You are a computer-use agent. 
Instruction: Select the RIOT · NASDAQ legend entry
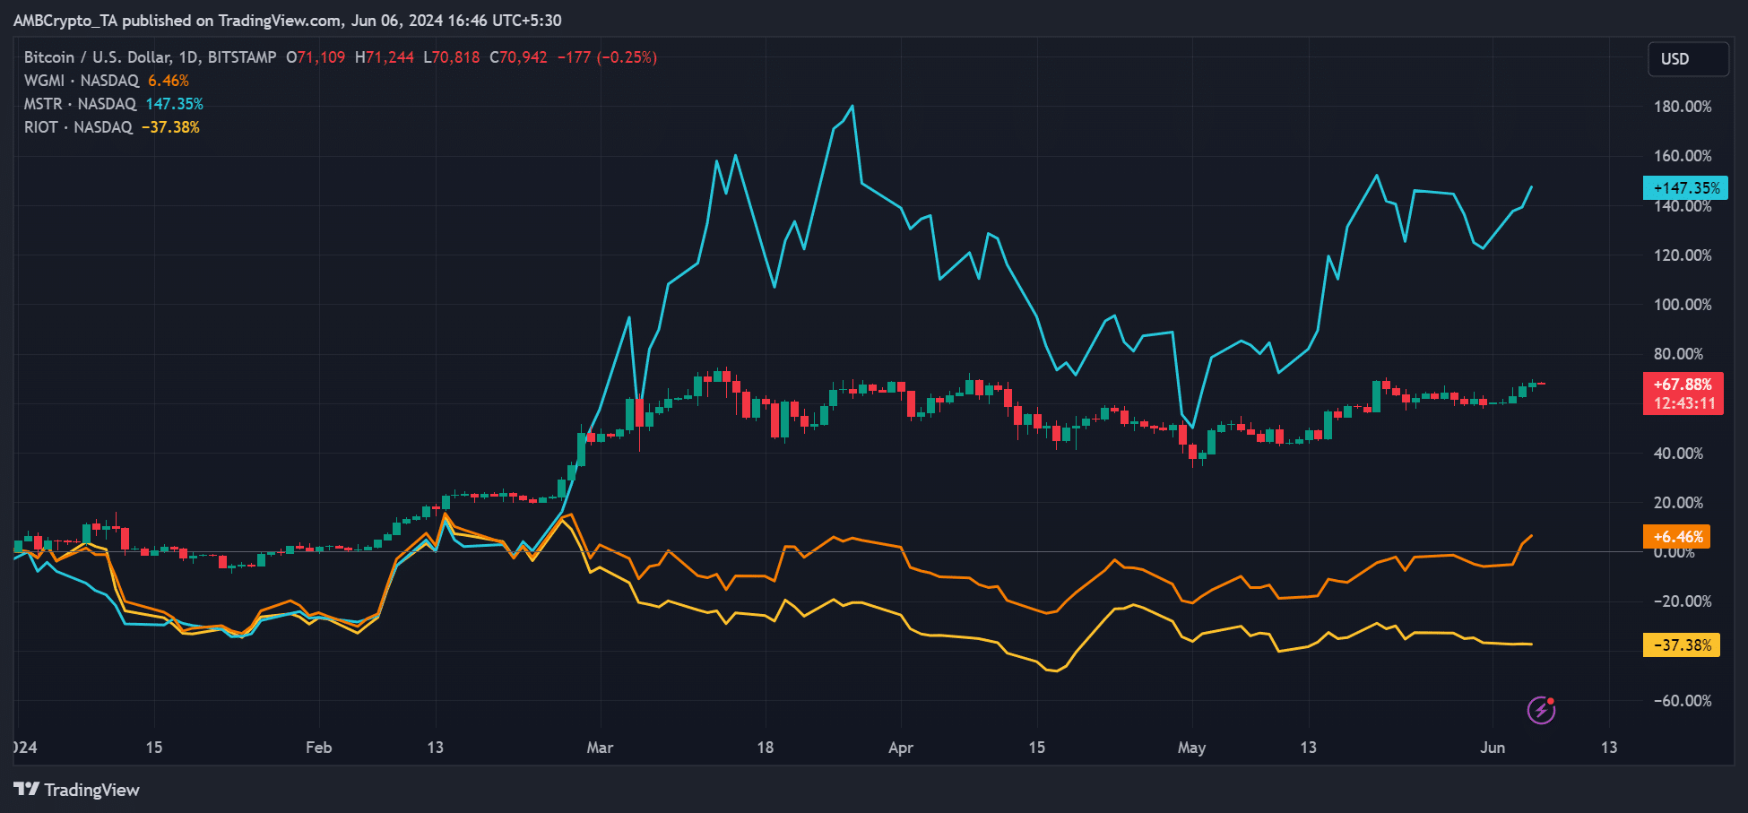point(78,127)
